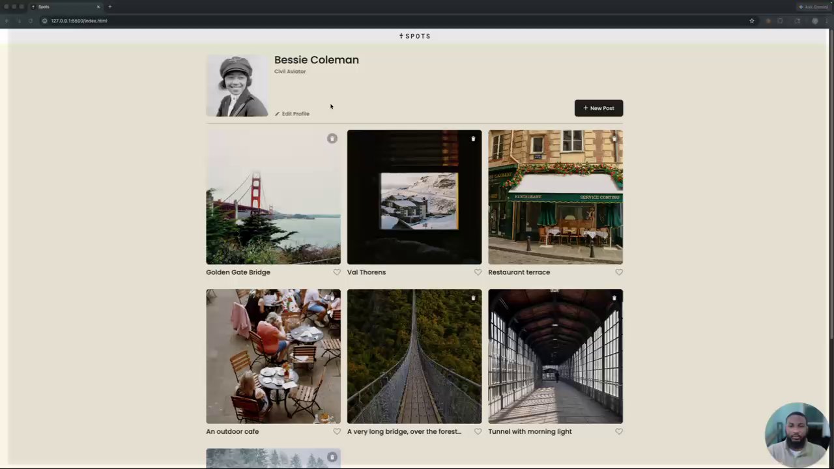Close the Spots browser tab
The width and height of the screenshot is (834, 469).
98,7
